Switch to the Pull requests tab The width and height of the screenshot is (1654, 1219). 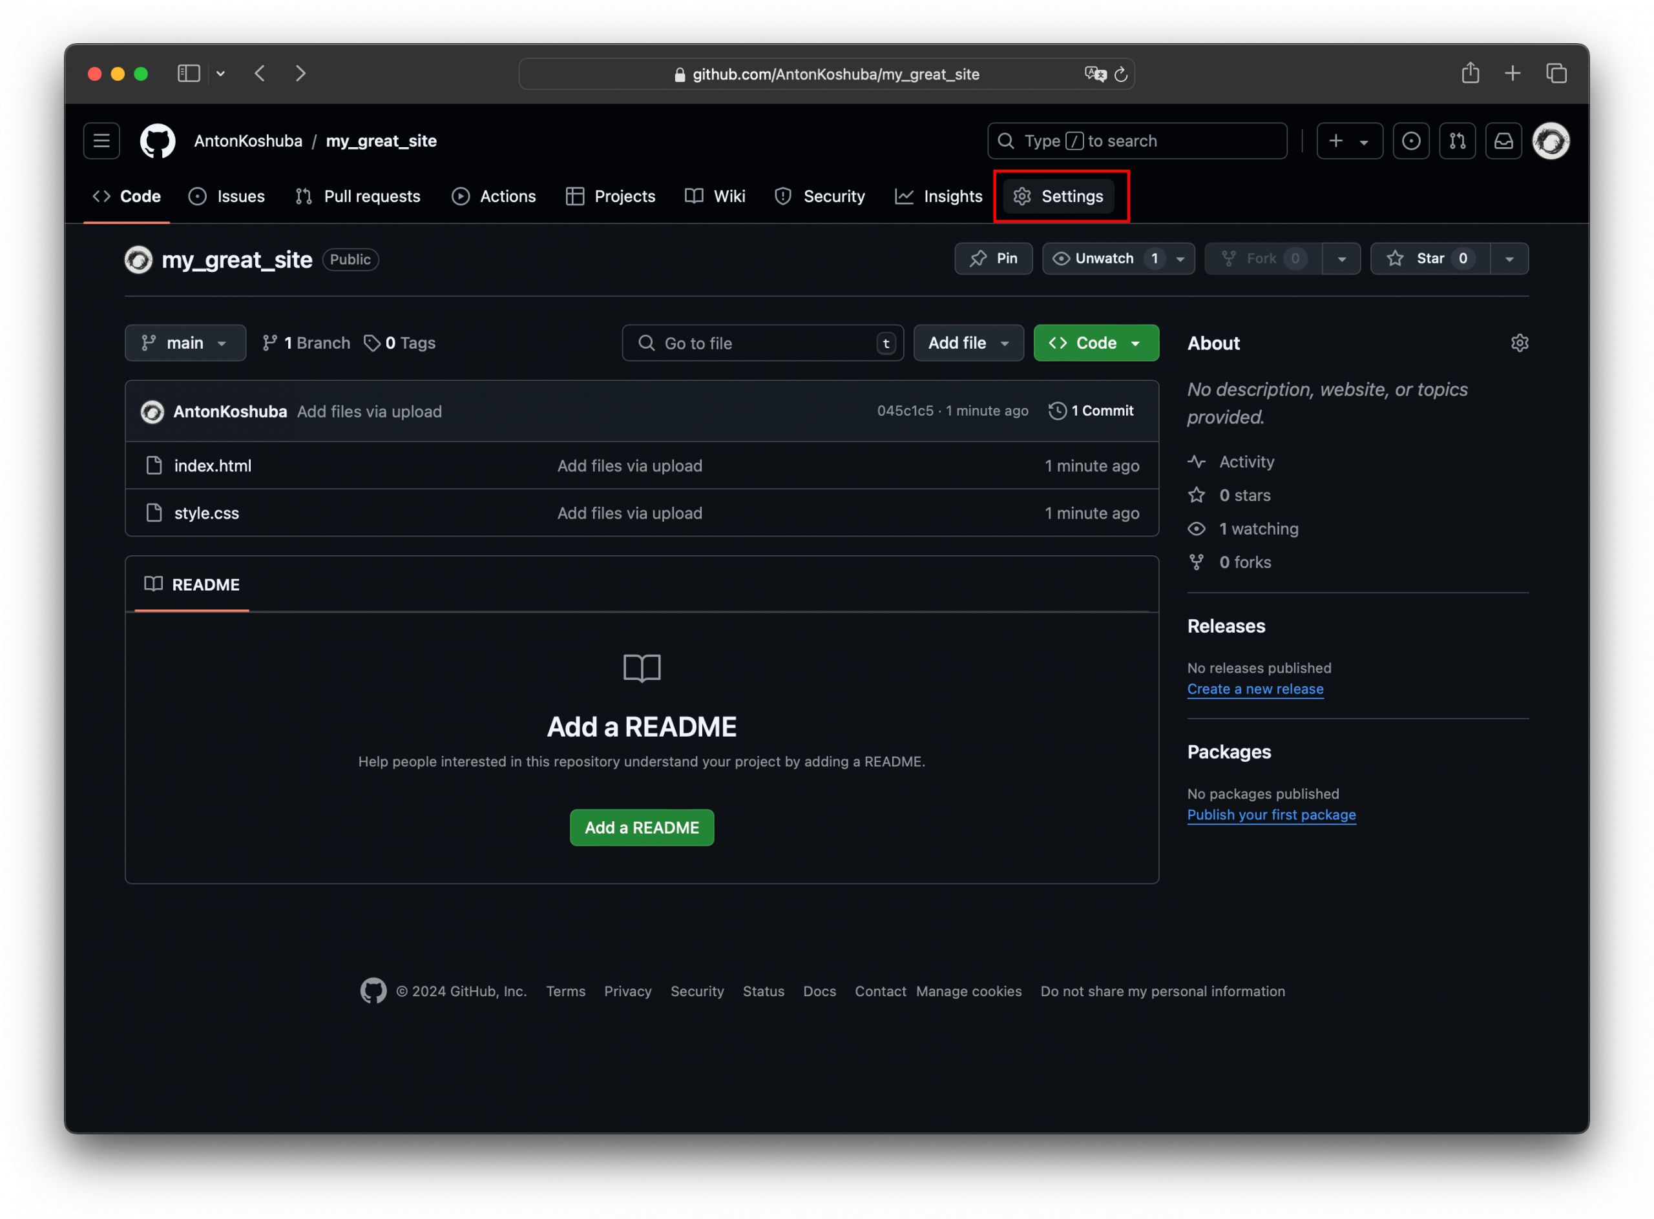[358, 196]
